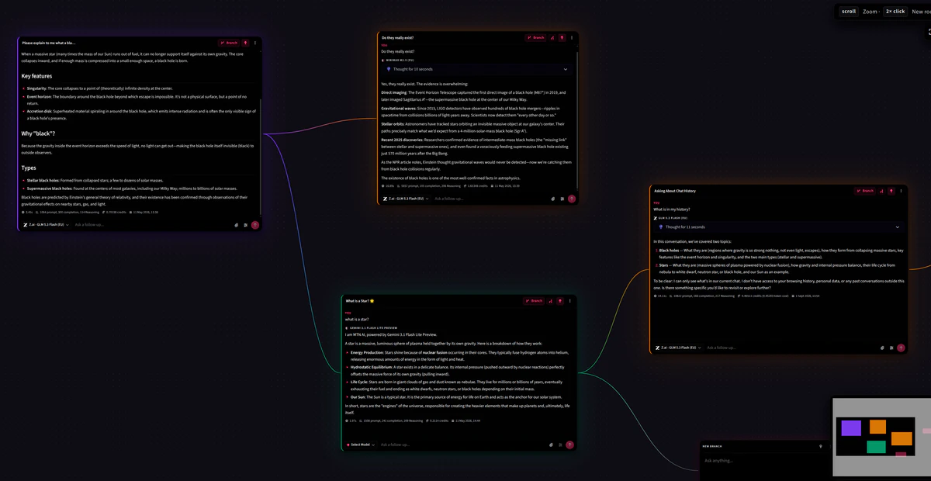Open model selector in 'Please explain…' card

[x=46, y=225]
